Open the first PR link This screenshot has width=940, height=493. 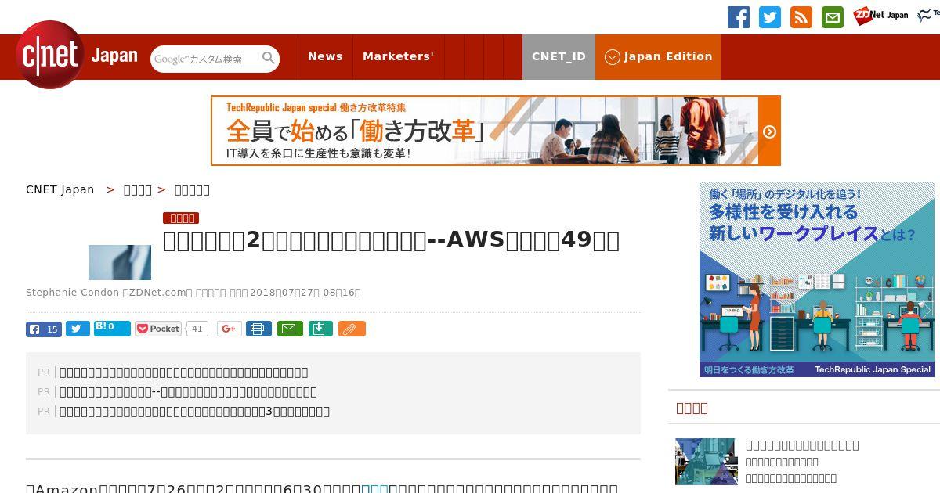coord(184,372)
